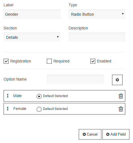Screen dimensions: 133x143
Task: Select Male Default Selected radio button
Action: 39,96
